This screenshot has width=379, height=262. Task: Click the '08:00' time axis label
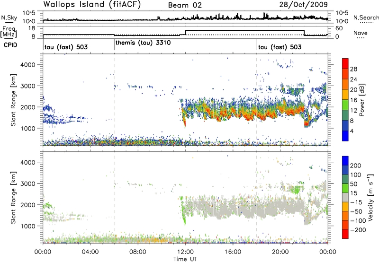click(x=138, y=252)
